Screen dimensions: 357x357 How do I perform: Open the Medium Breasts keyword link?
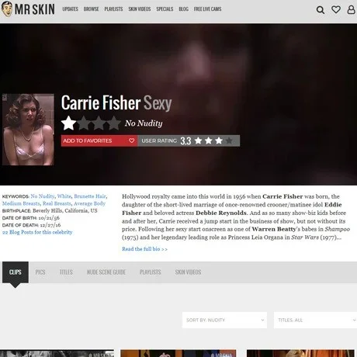(x=21, y=203)
